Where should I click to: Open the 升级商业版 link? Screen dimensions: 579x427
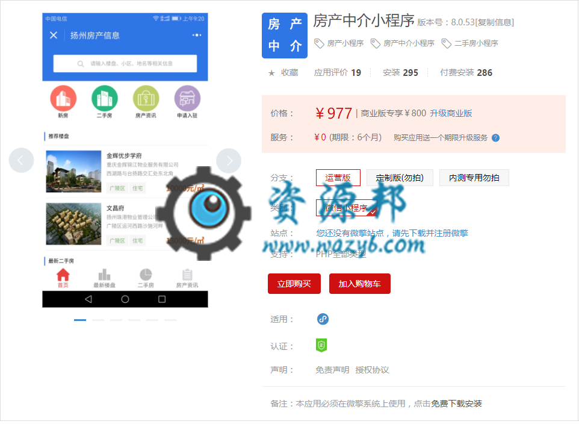pyautogui.click(x=451, y=113)
